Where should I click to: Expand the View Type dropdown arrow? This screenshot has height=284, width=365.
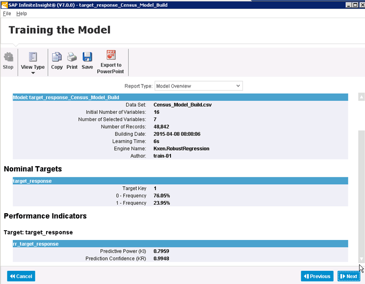[33, 73]
